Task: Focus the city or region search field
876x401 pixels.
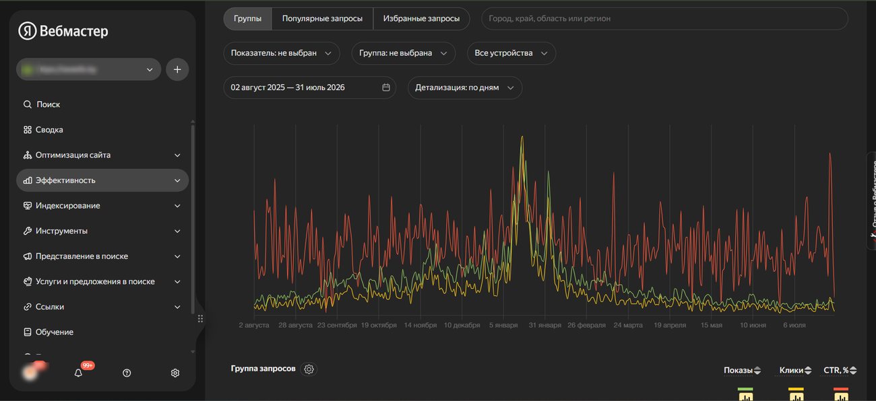Action: 664,19
